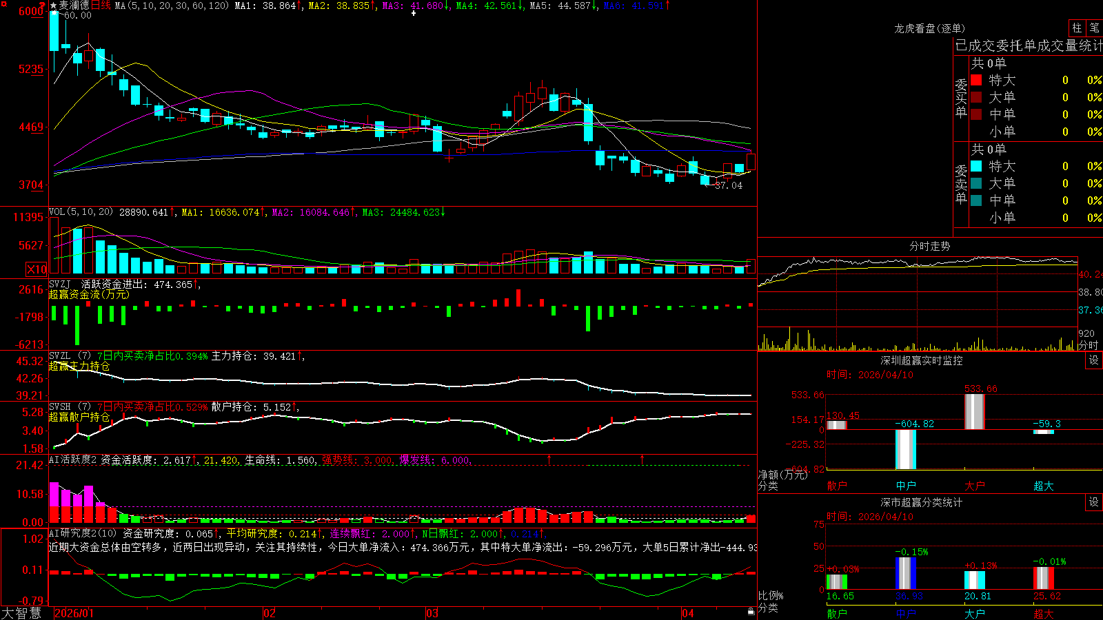Click the 60.00 high price label

click(x=78, y=15)
